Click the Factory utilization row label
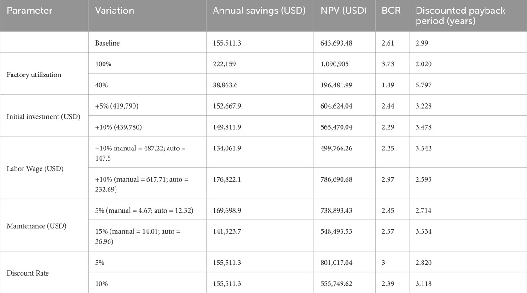Screen dimensions: 527x293 (x=35, y=75)
